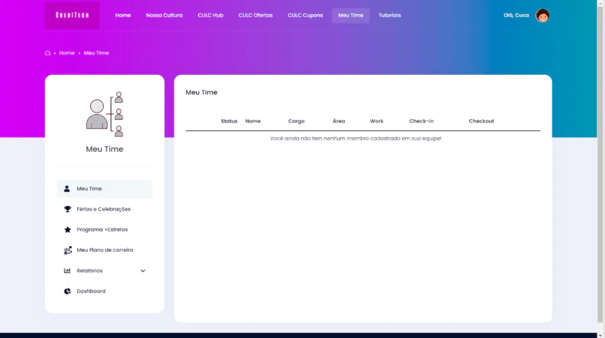Click the Status column header
Screen dimensions: 605x338
[229, 121]
